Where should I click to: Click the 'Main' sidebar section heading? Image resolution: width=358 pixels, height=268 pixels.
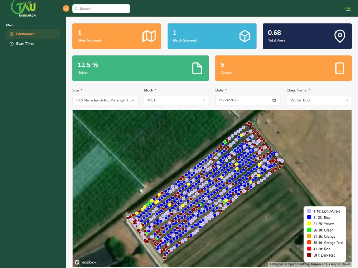pos(10,25)
